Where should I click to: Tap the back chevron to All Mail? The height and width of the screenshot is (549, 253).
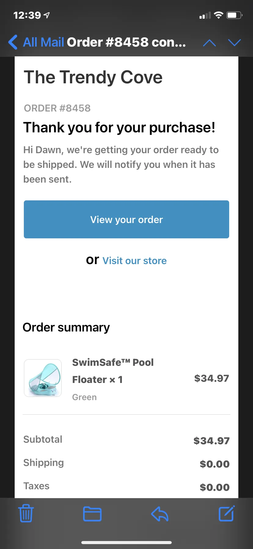[x=13, y=42]
